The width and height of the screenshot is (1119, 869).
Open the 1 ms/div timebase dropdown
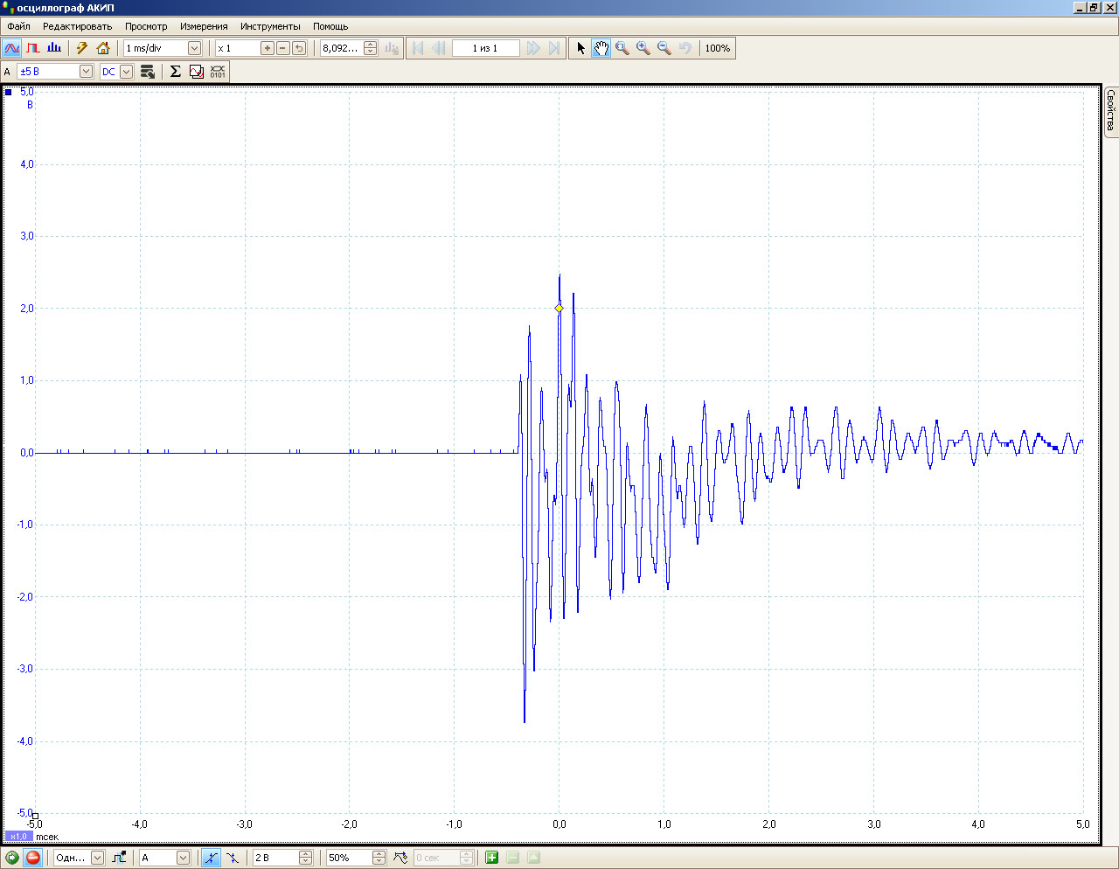[x=194, y=48]
